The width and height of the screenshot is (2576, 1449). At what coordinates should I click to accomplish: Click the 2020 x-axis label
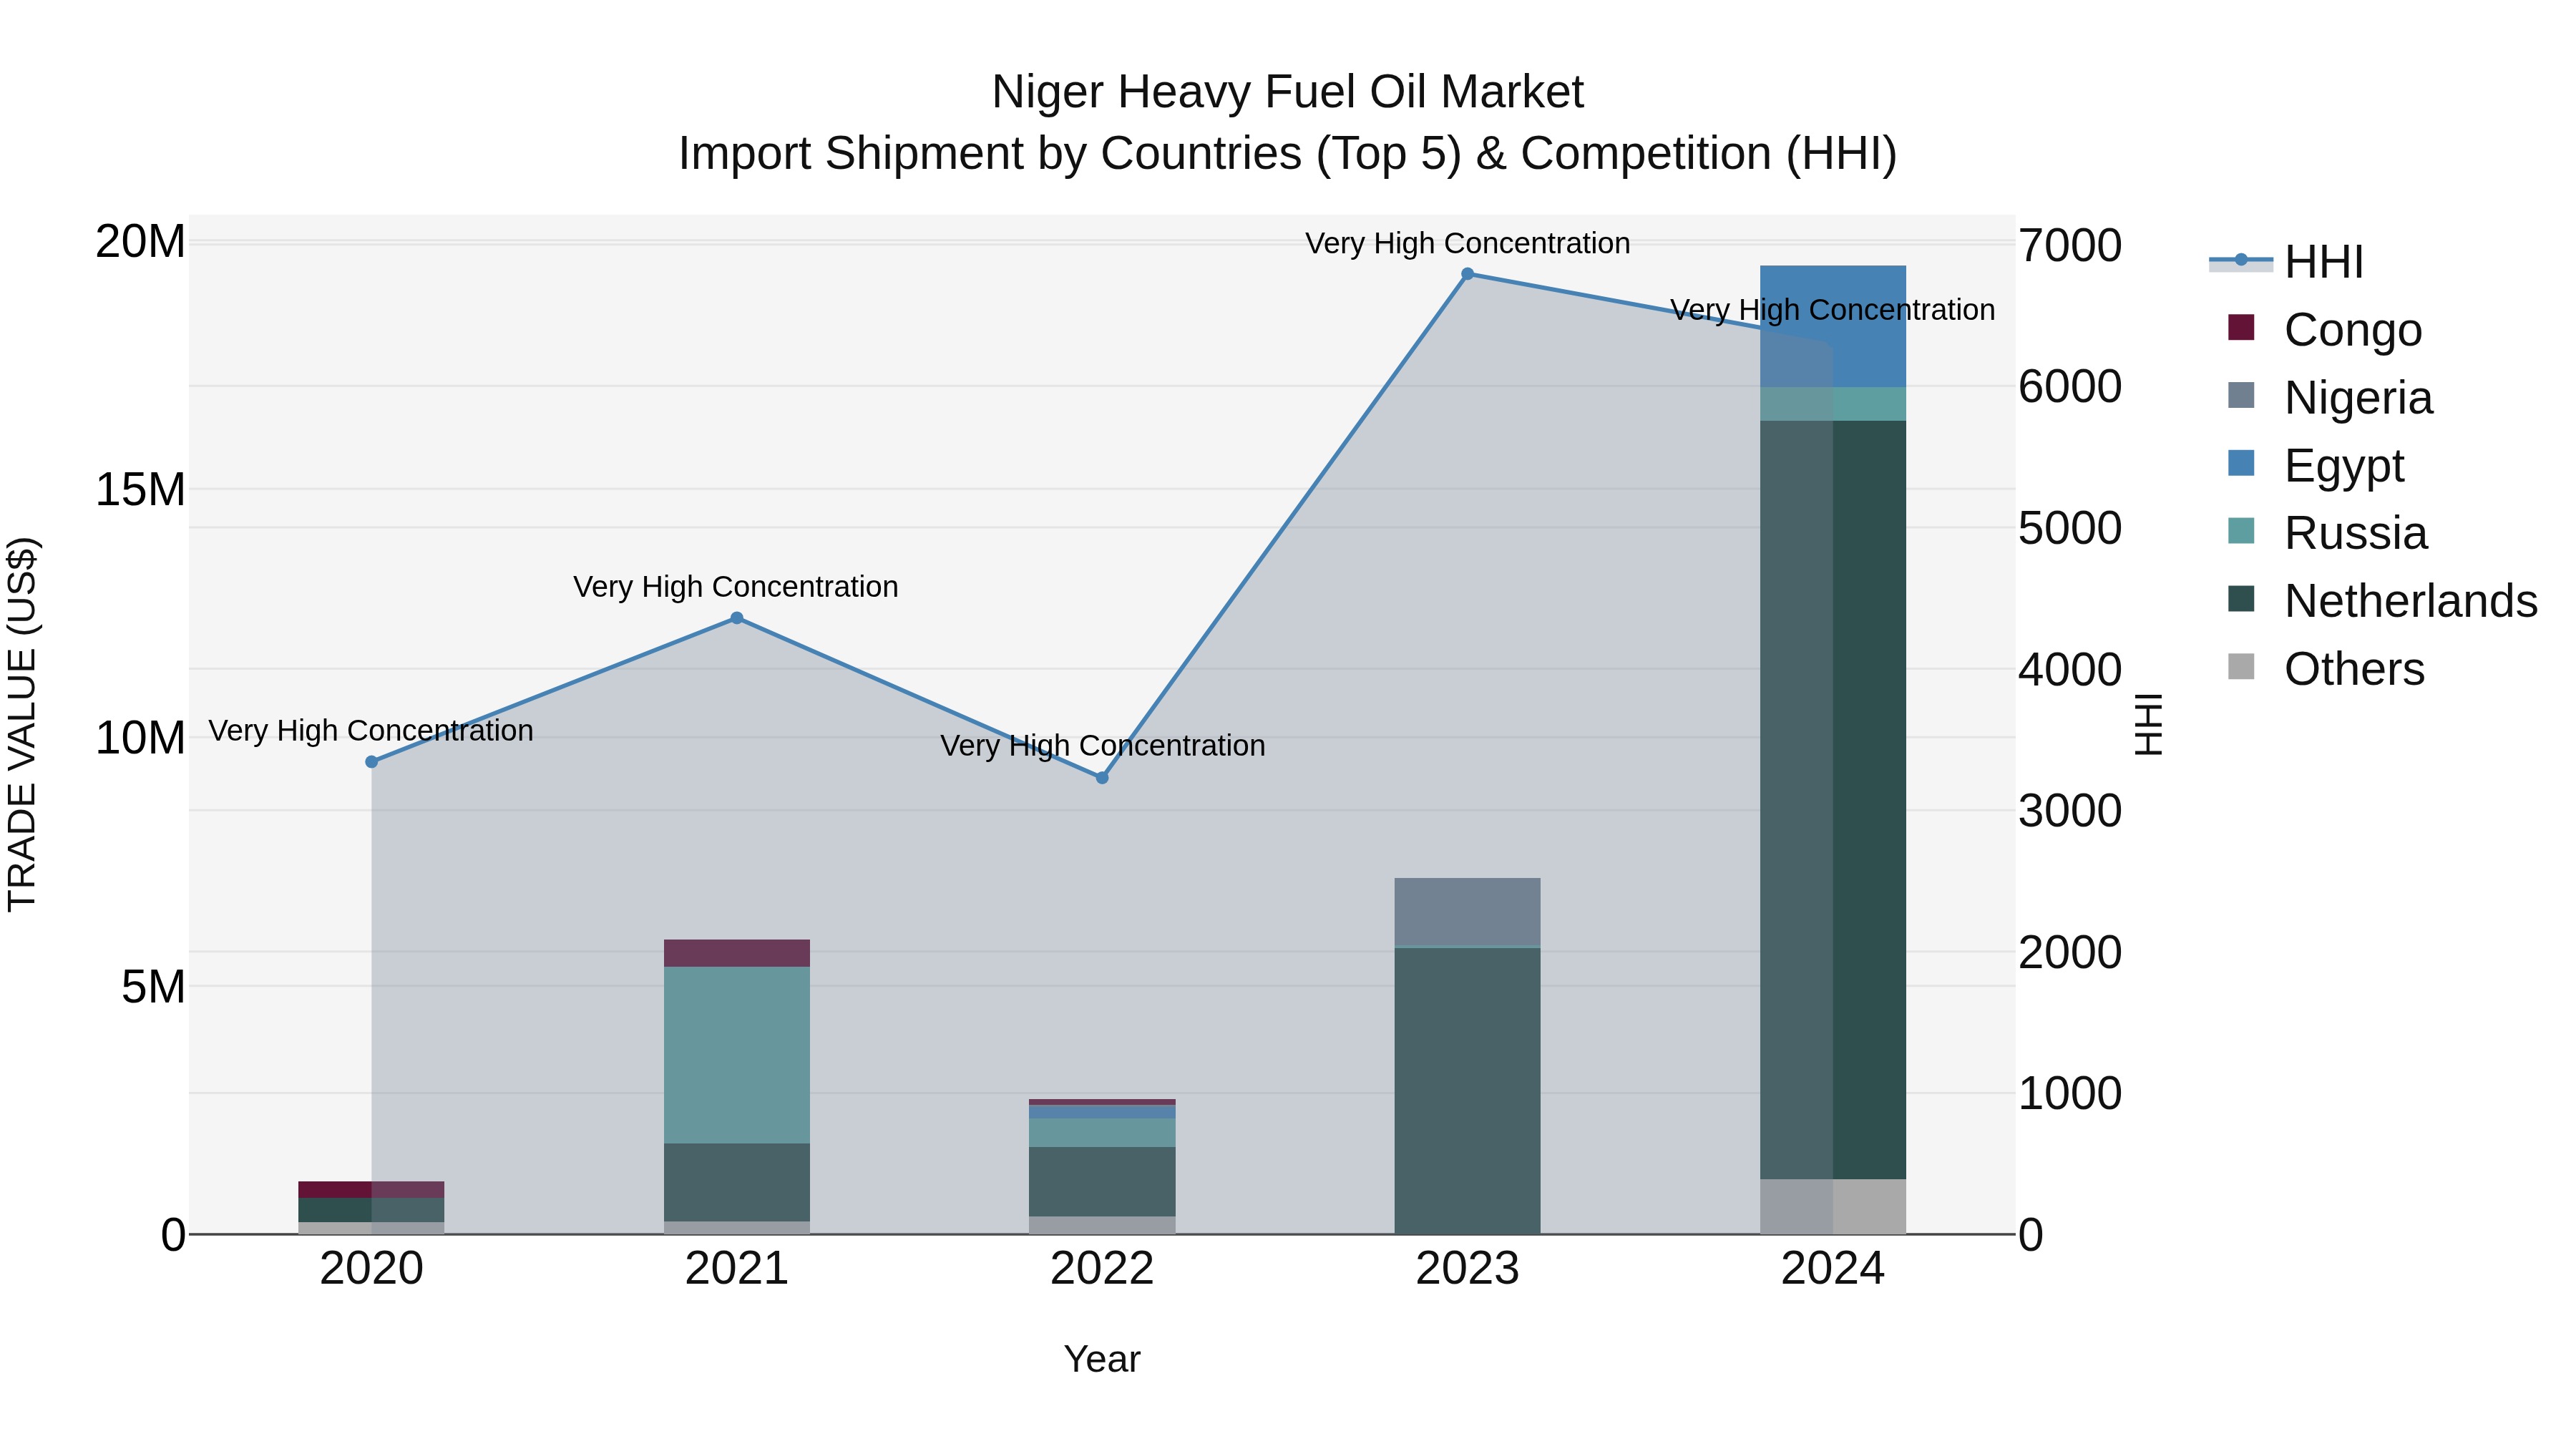(372, 1269)
